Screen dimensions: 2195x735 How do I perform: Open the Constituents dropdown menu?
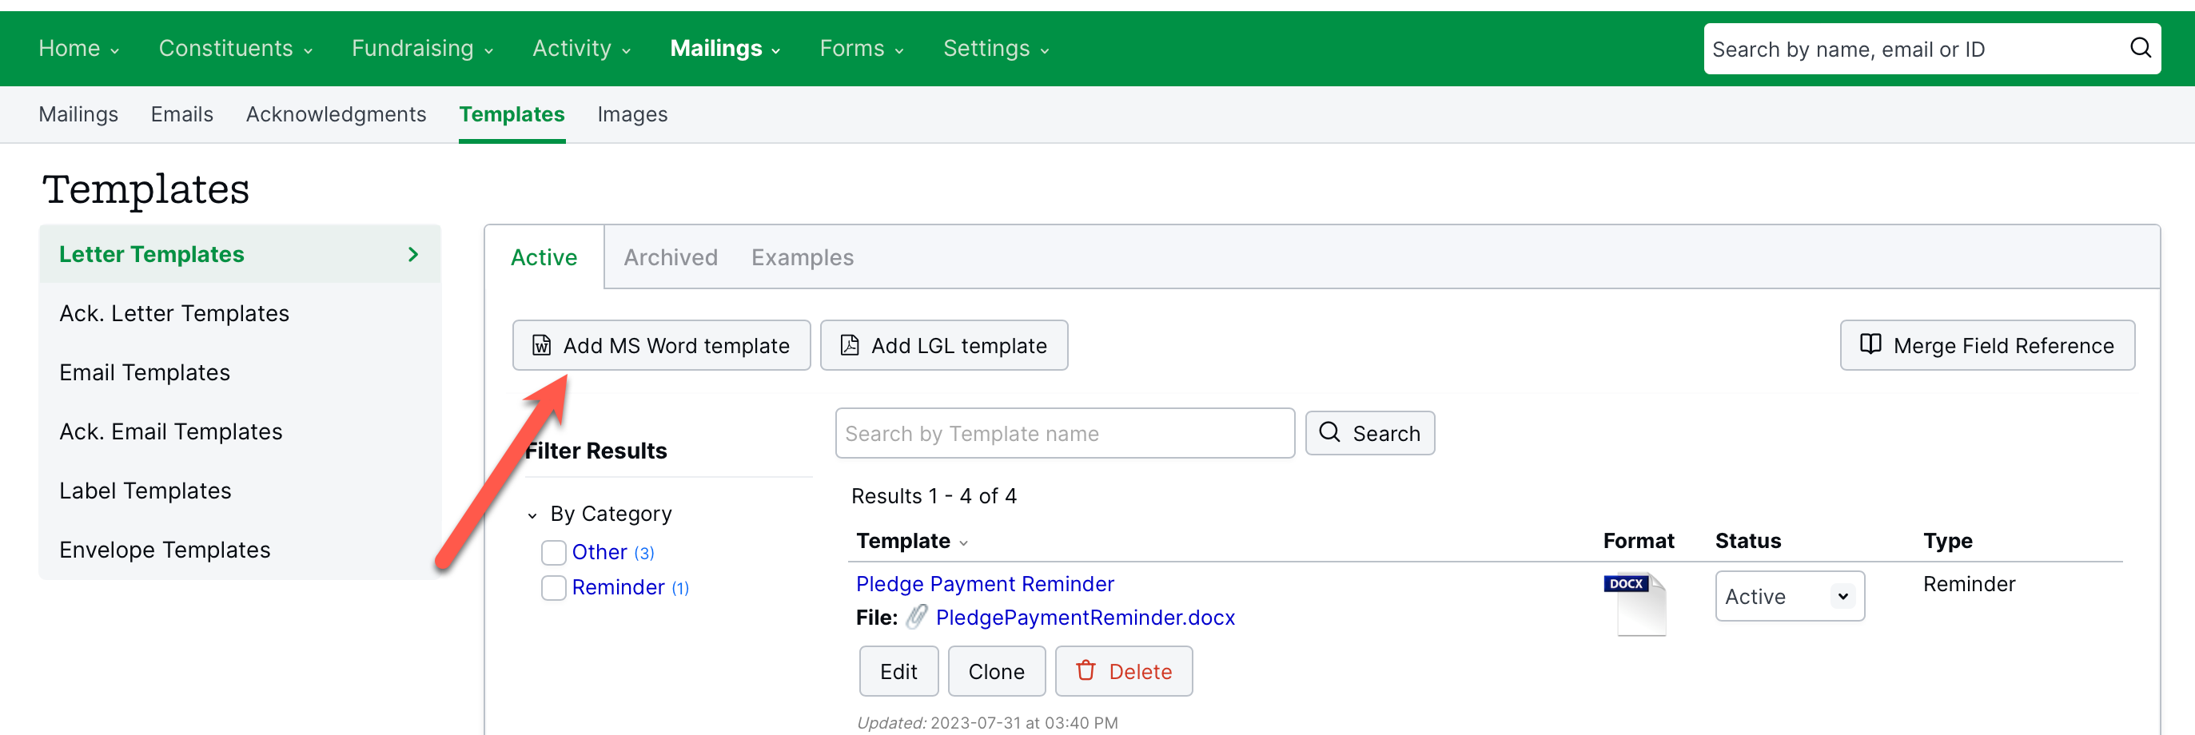pyautogui.click(x=235, y=49)
